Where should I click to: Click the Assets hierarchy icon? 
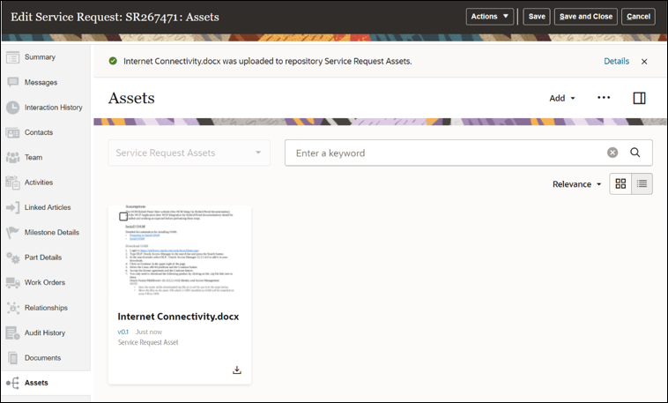click(x=13, y=383)
